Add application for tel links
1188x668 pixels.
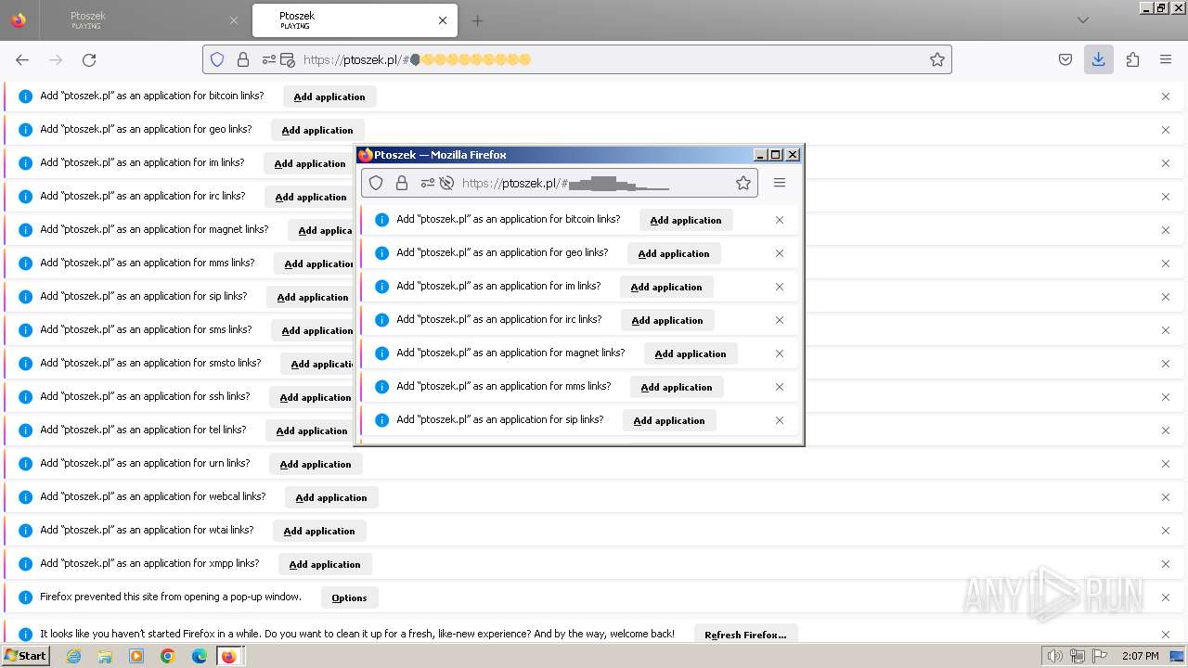click(310, 430)
